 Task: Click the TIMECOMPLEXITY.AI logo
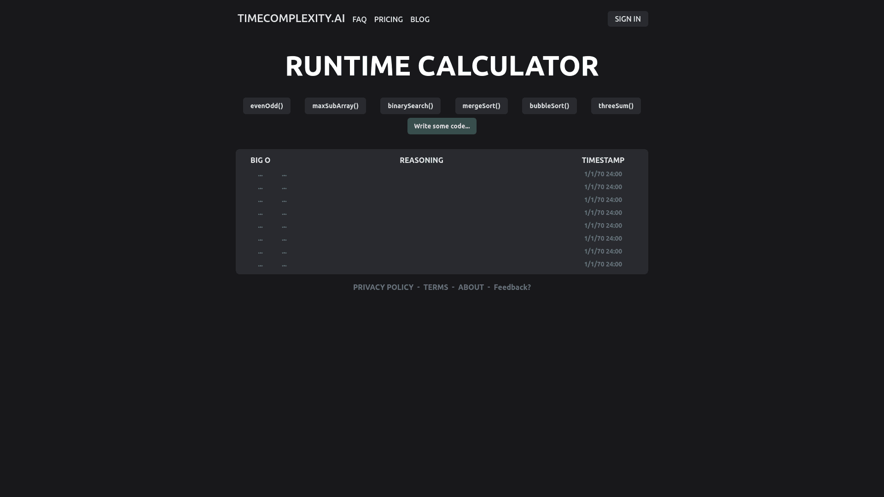click(x=291, y=18)
